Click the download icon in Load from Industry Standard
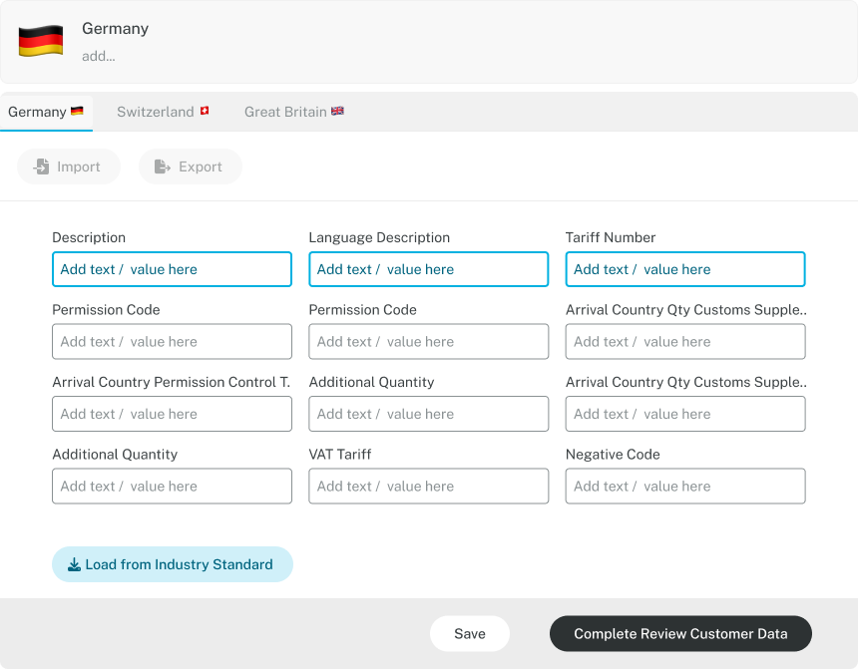The width and height of the screenshot is (858, 669). coord(74,564)
